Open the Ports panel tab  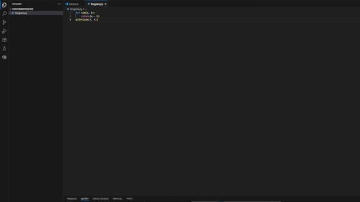[129, 199]
